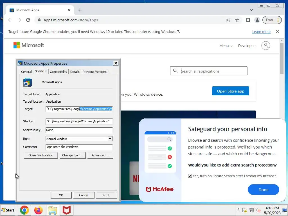The height and width of the screenshot is (216, 288).
Task: Click the Microsoft Apps shortcut icon in Properties
Action: coord(28,82)
